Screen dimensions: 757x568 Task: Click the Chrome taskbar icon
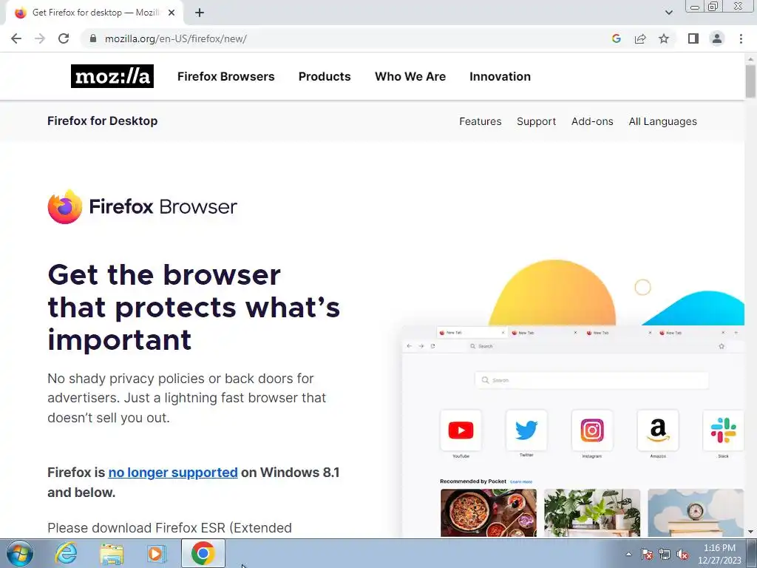203,553
